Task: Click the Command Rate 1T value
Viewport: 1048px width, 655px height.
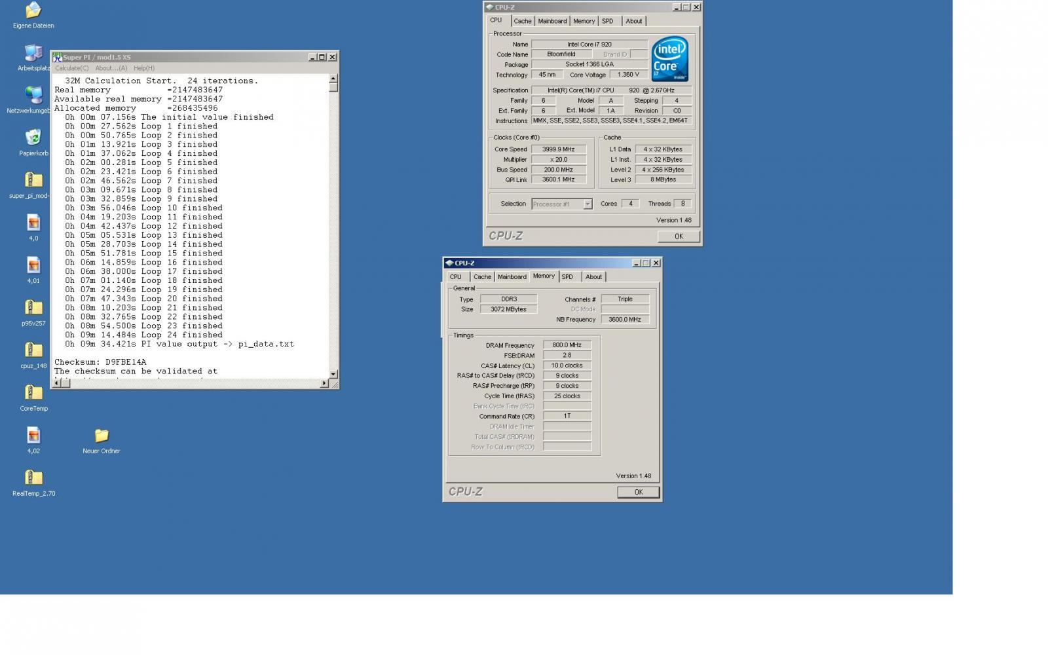Action: [567, 416]
